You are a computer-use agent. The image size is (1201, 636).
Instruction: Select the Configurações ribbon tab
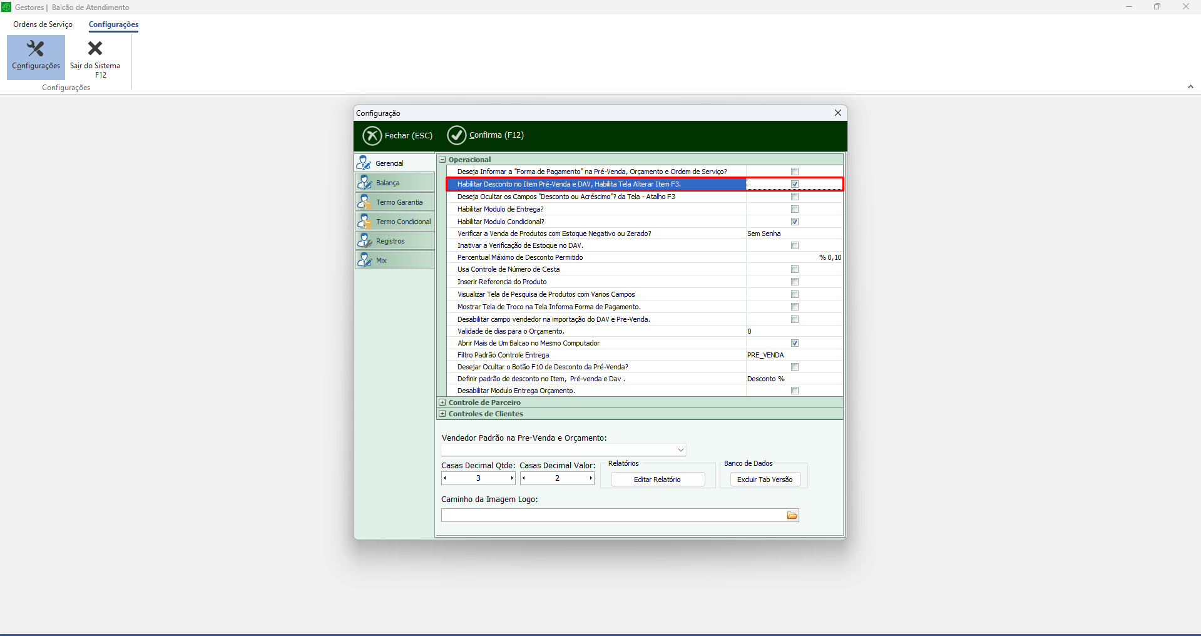coord(113,24)
